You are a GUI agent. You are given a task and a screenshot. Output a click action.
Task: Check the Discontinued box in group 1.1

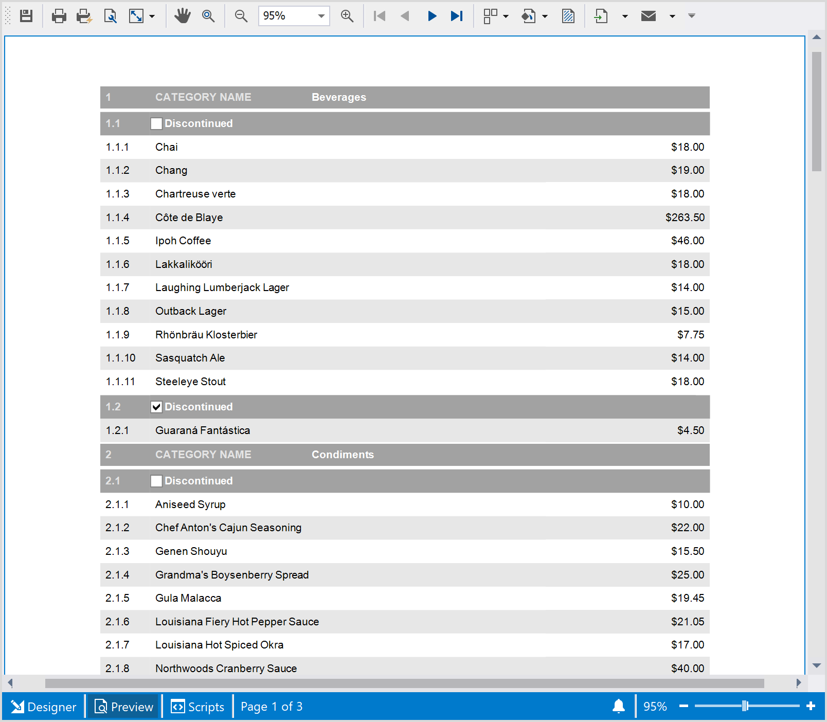156,123
